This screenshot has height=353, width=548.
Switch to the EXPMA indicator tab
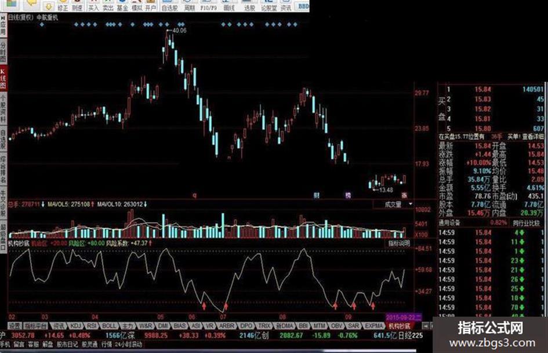click(374, 326)
